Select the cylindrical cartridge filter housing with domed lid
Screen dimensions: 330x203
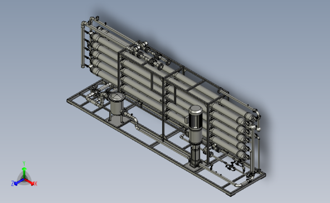117,103
